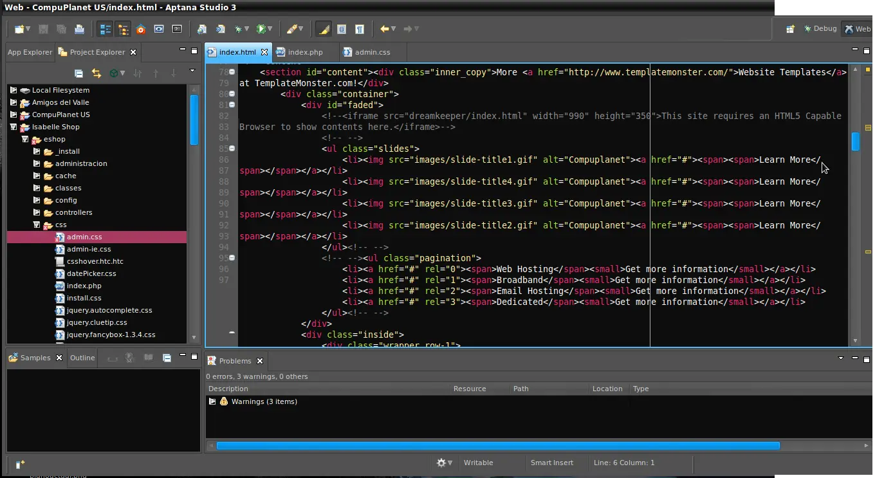Click Link with Editor arrows icon
This screenshot has width=875, height=478.
pyautogui.click(x=96, y=73)
